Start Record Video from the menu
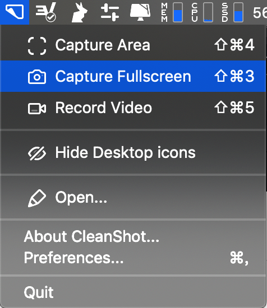 coord(133,108)
